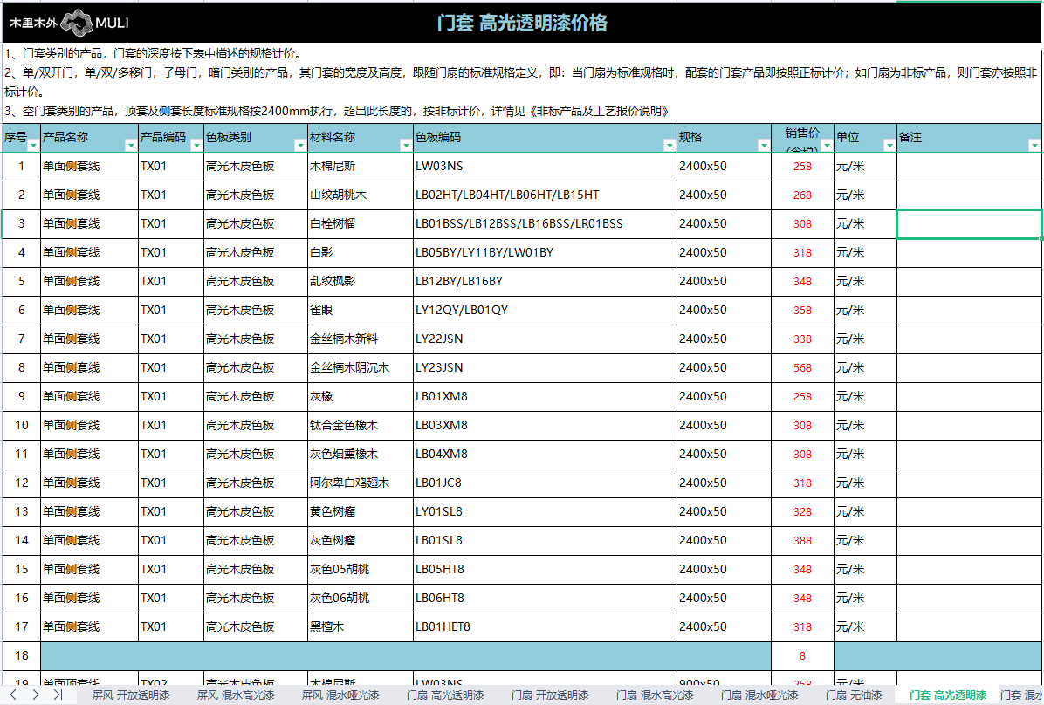Click the price cell showing 568
Screen dimensions: 1044x705
(x=802, y=367)
